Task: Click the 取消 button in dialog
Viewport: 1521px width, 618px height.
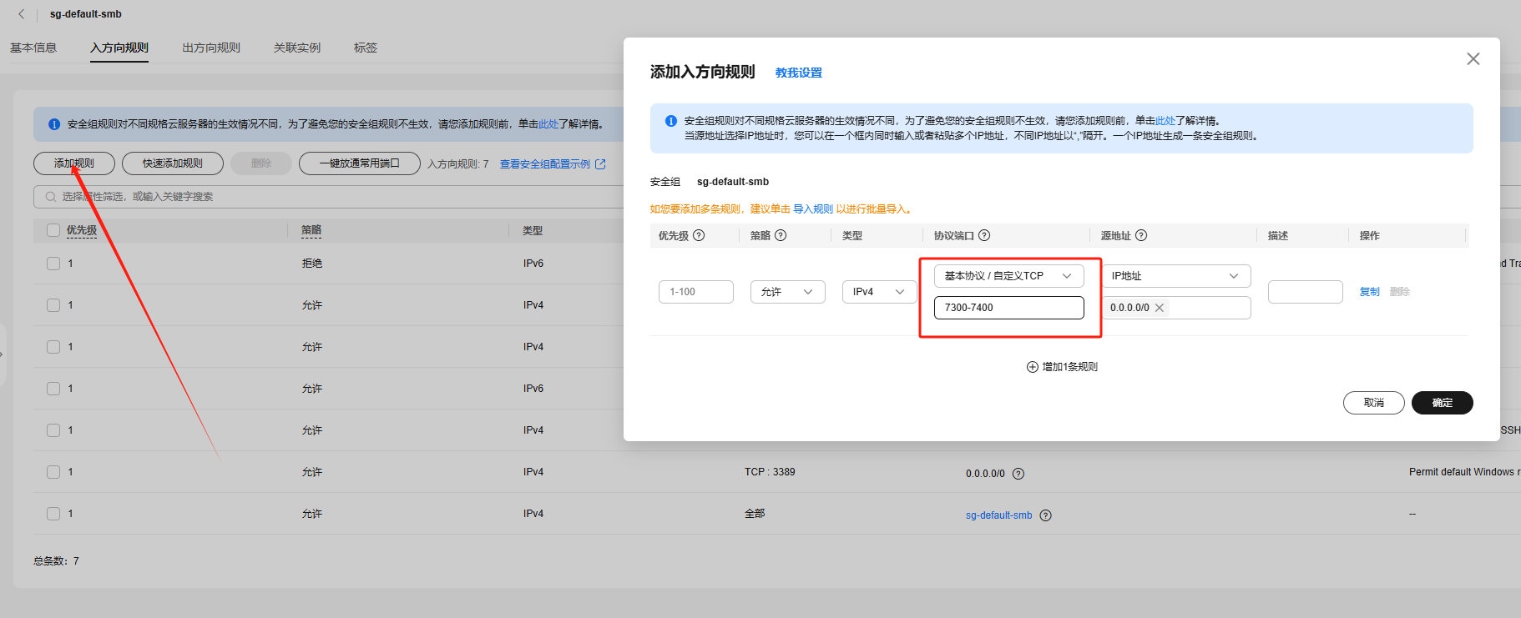Action: pyautogui.click(x=1374, y=403)
